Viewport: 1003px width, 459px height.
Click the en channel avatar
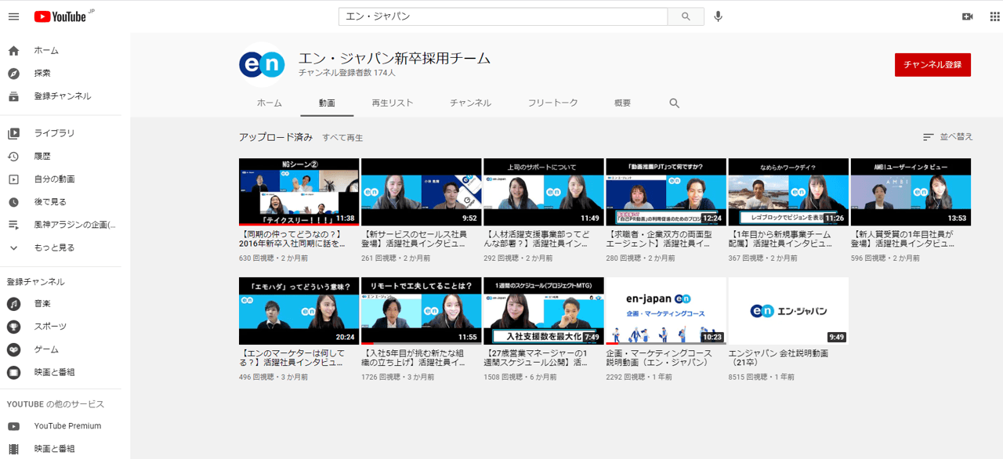point(262,64)
